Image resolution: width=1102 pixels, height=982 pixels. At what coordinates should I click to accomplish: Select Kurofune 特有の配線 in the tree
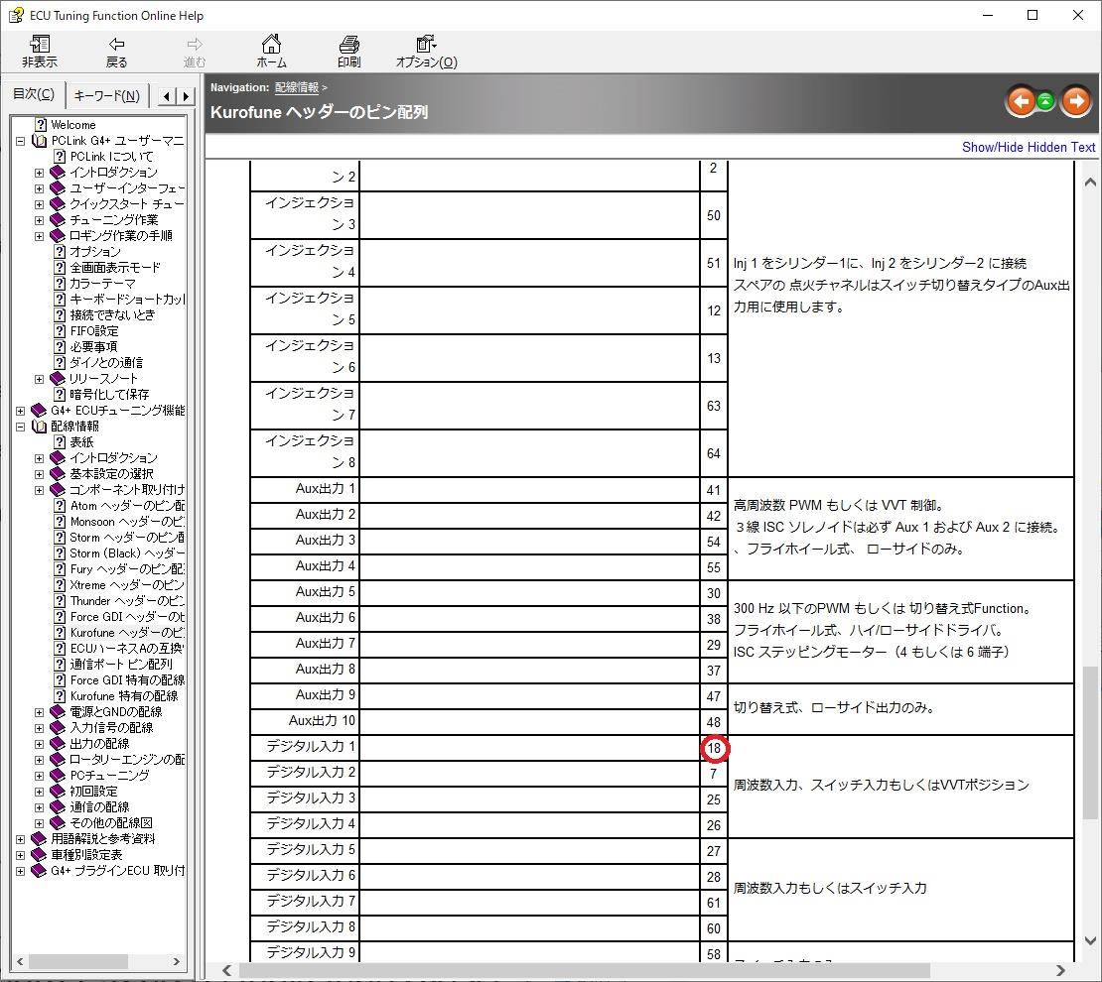pyautogui.click(x=124, y=696)
